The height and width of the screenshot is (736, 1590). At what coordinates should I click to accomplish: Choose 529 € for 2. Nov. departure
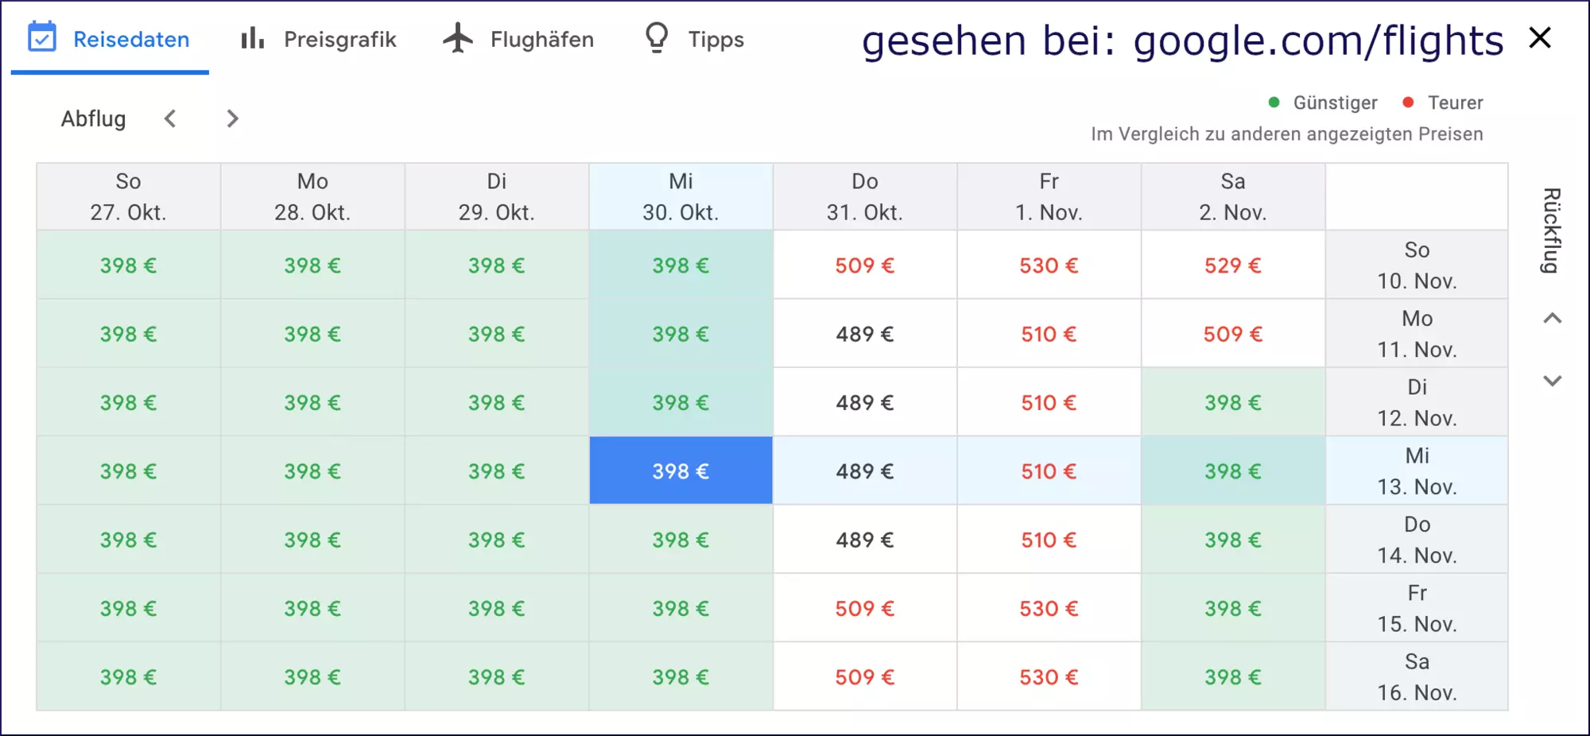point(1233,265)
